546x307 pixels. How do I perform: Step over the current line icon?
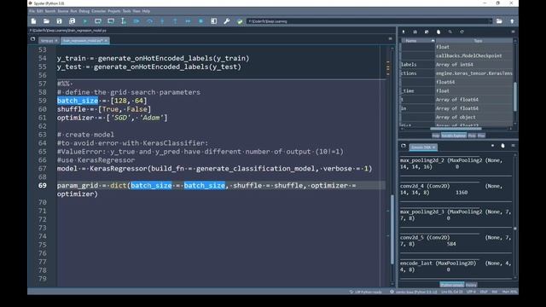point(149,21)
